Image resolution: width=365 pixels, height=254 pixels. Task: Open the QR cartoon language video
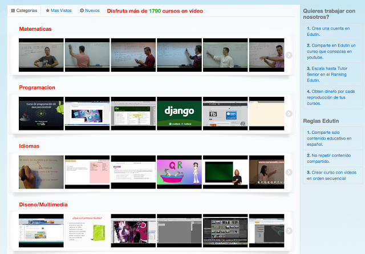pos(180,172)
